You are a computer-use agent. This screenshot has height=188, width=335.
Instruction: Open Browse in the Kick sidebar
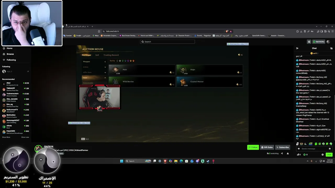[x=8, y=54]
